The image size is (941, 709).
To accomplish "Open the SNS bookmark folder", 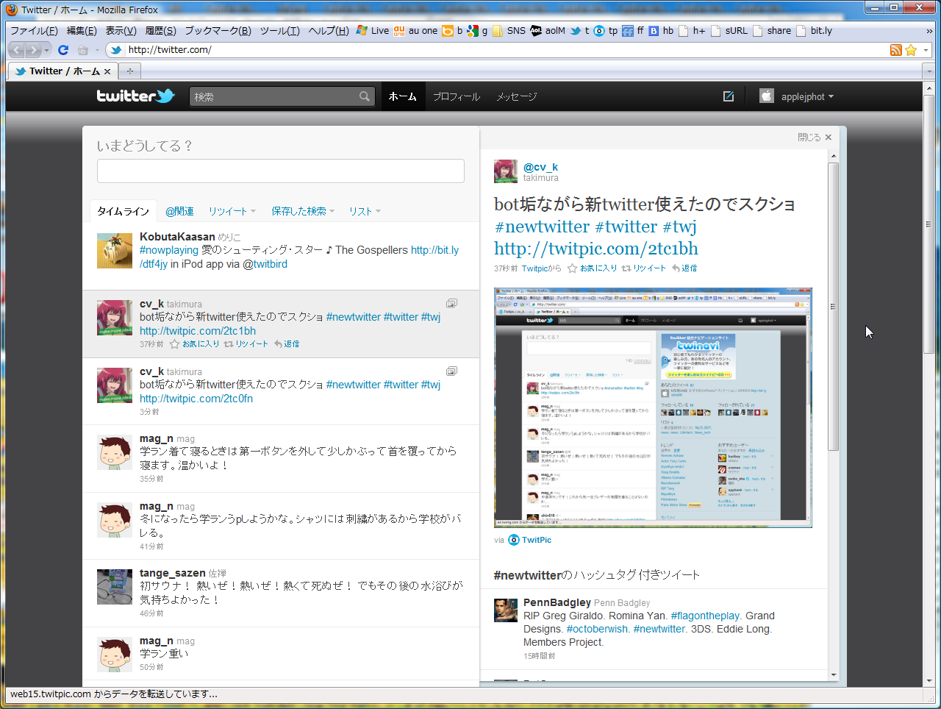I will (509, 31).
